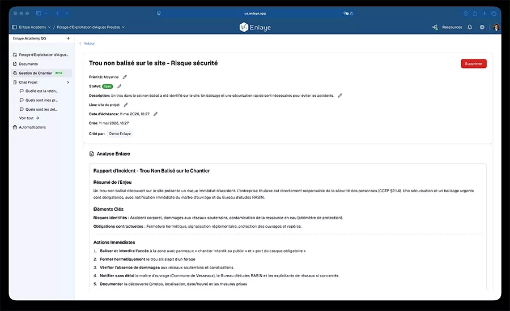
Task: Click the Safari share icon
Action: coord(475,14)
